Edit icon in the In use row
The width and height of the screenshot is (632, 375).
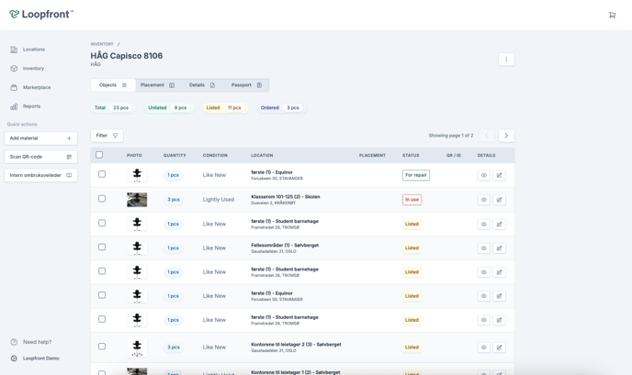(499, 200)
